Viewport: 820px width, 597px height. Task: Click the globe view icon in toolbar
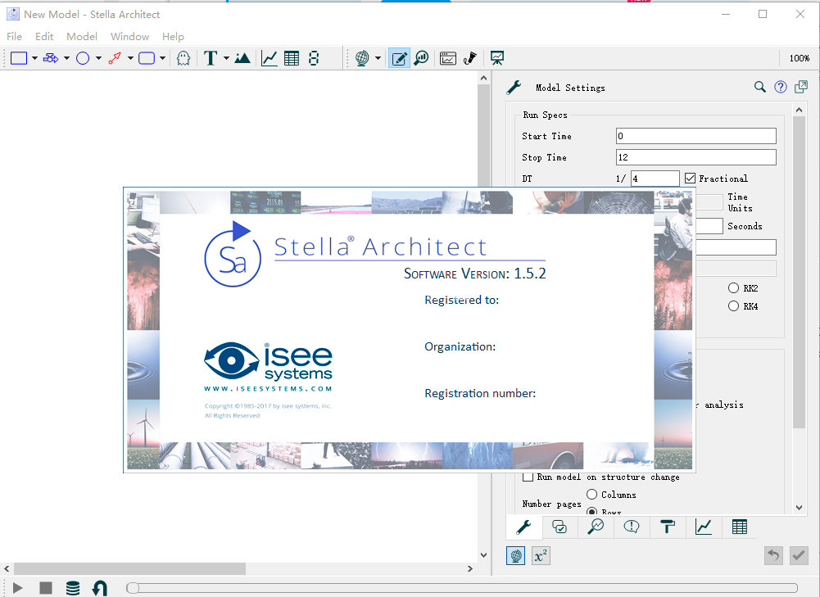click(x=362, y=58)
